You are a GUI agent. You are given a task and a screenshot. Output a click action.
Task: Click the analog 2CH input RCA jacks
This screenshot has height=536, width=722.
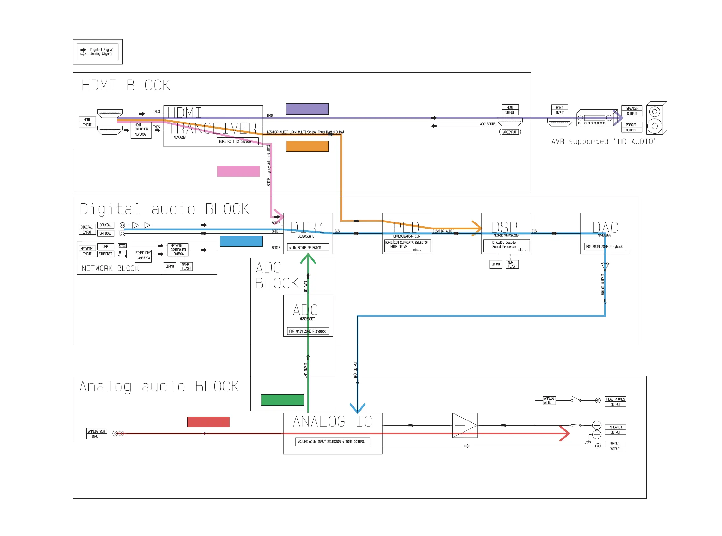pyautogui.click(x=118, y=434)
